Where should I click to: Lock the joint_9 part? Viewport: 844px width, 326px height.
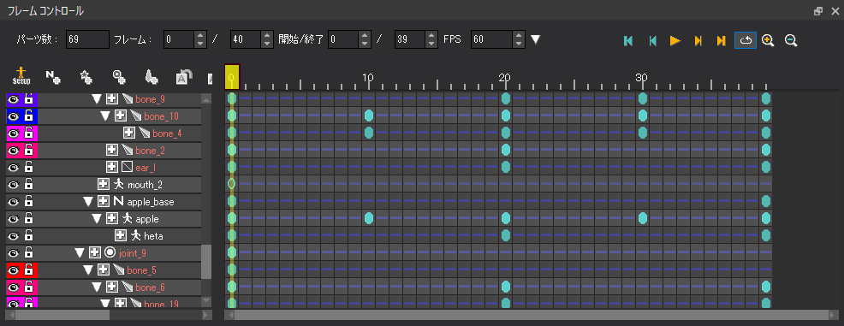click(x=29, y=252)
